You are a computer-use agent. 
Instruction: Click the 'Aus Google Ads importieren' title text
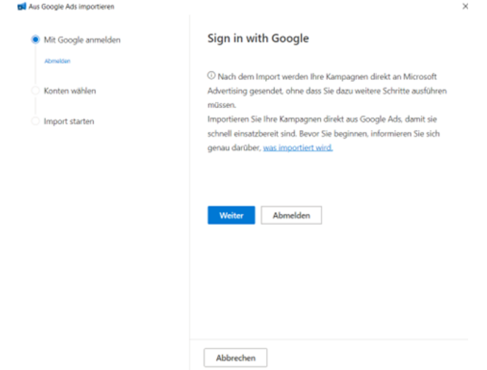click(71, 7)
